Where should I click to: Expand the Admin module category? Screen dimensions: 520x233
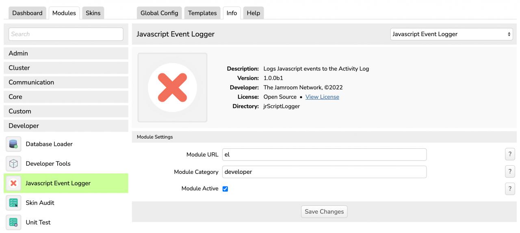66,53
